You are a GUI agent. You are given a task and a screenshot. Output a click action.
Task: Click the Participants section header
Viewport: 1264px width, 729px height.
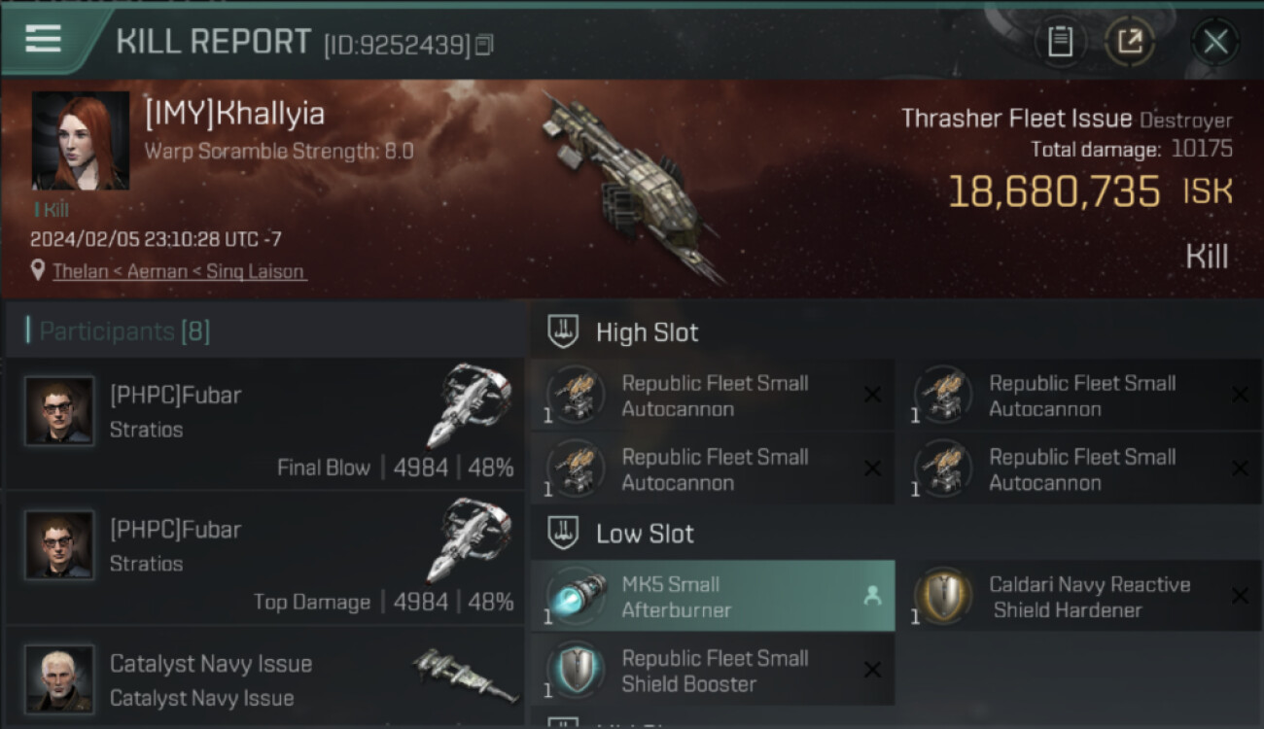click(124, 331)
